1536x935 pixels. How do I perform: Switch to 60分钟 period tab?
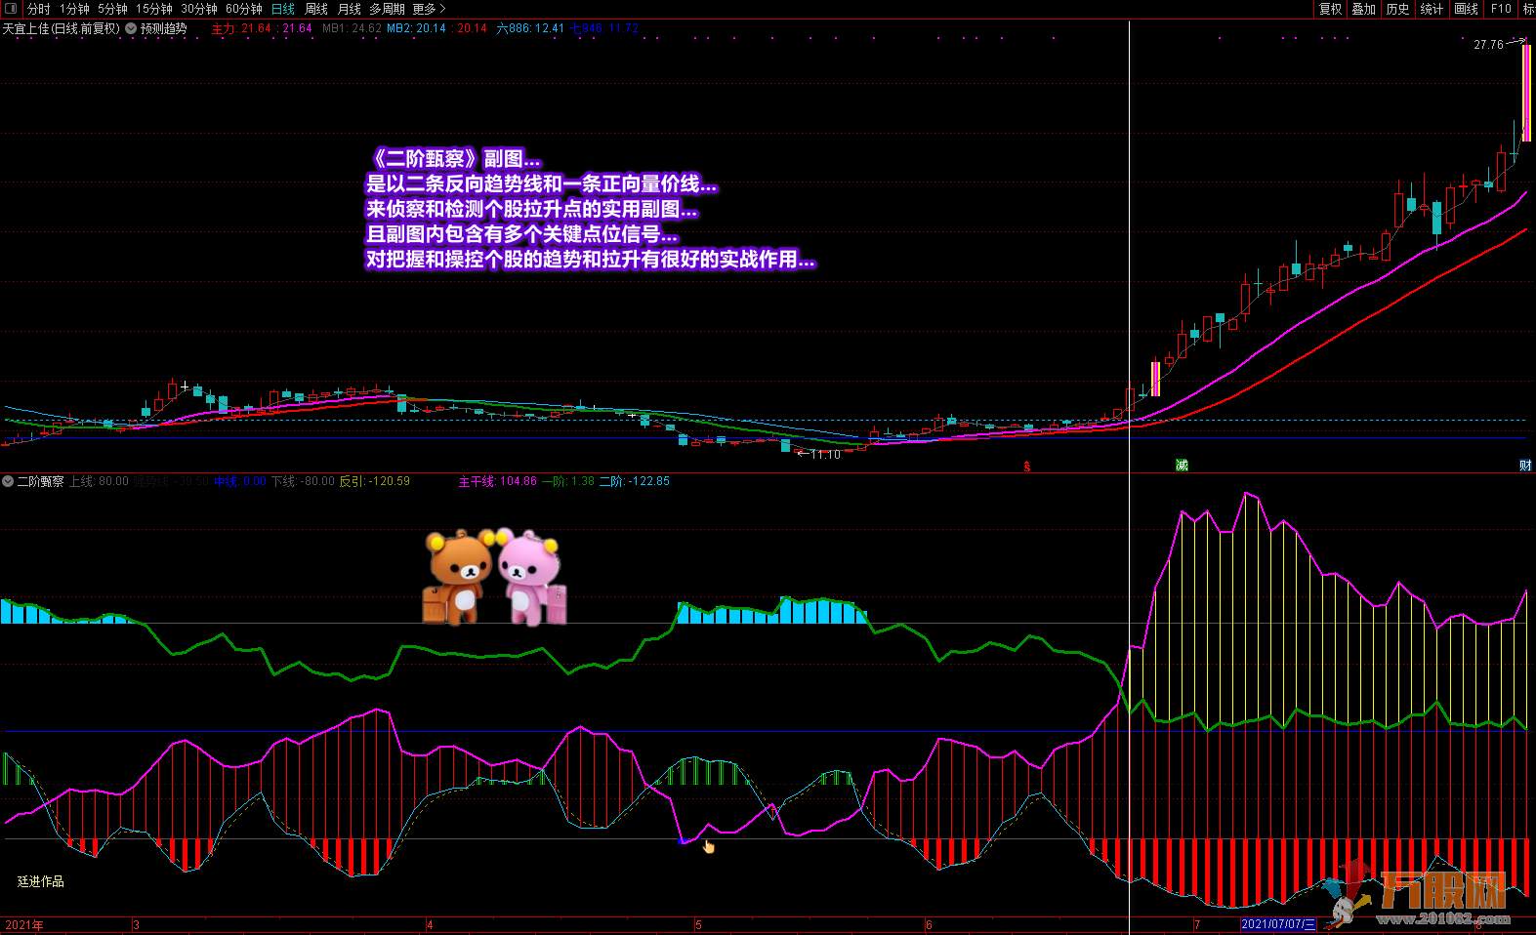coord(244,9)
